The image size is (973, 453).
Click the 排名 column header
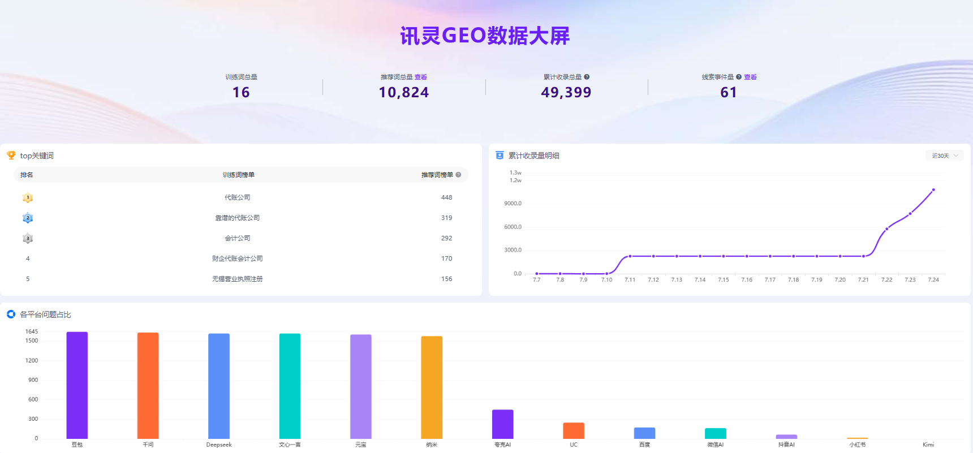pos(27,175)
